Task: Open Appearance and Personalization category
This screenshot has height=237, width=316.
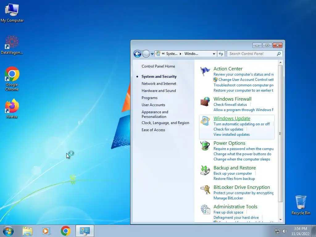Action: coord(155,114)
